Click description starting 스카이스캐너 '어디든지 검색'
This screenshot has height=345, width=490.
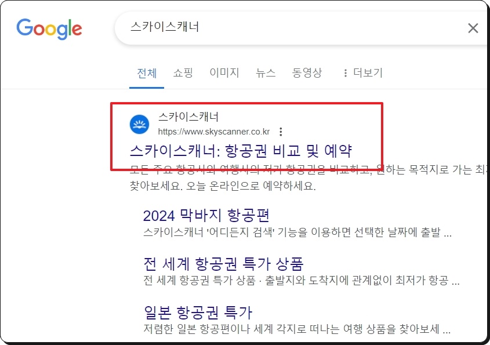pos(297,232)
